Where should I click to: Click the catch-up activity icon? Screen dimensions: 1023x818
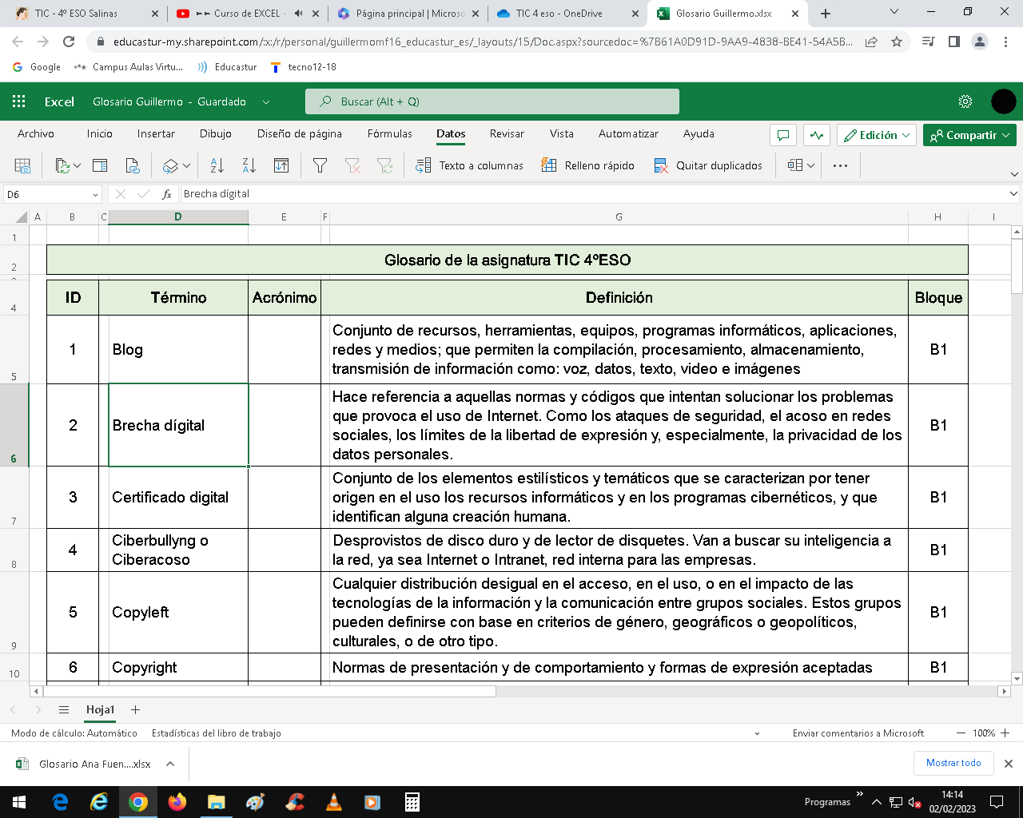pos(817,135)
